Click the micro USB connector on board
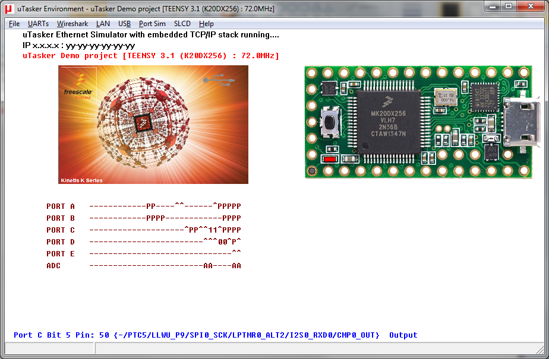 click(521, 121)
